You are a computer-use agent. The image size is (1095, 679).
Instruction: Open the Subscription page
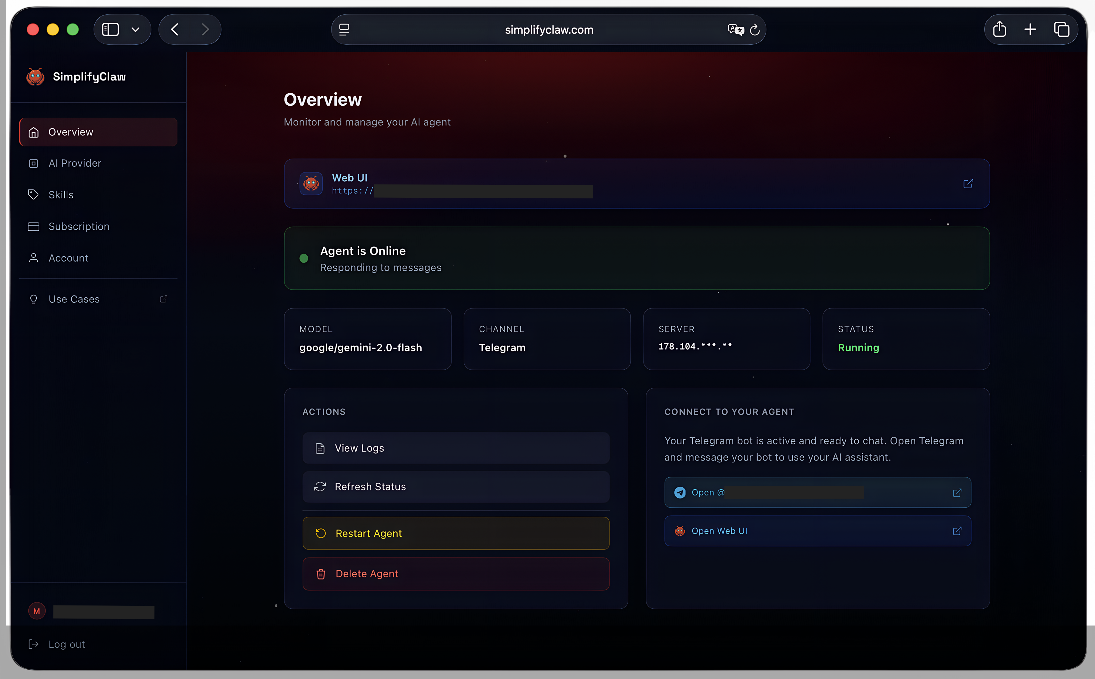point(79,226)
